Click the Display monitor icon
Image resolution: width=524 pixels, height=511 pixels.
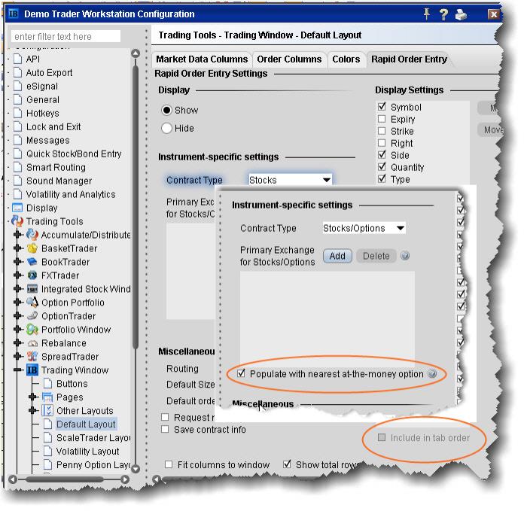pyautogui.click(x=17, y=208)
